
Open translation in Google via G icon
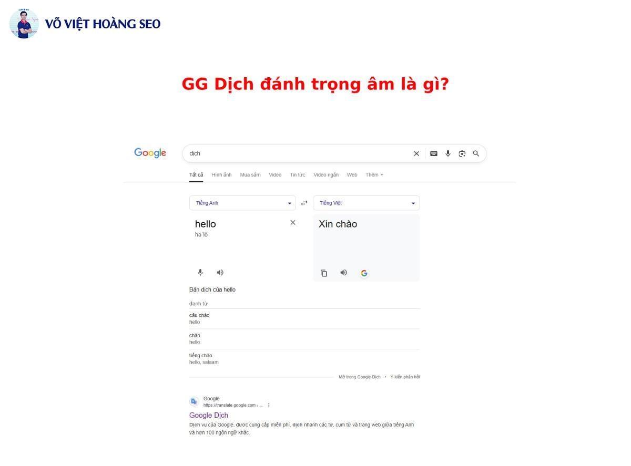(x=363, y=273)
